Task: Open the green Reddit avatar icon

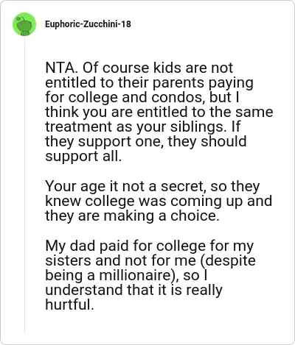Action: [24, 24]
